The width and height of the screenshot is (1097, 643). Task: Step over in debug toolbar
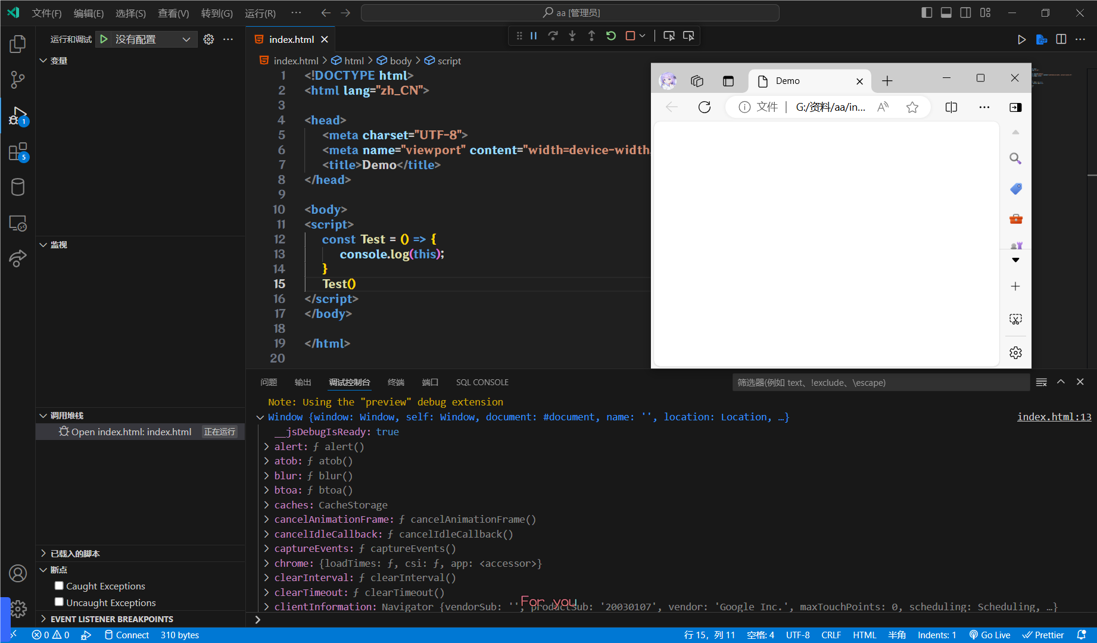pos(553,36)
